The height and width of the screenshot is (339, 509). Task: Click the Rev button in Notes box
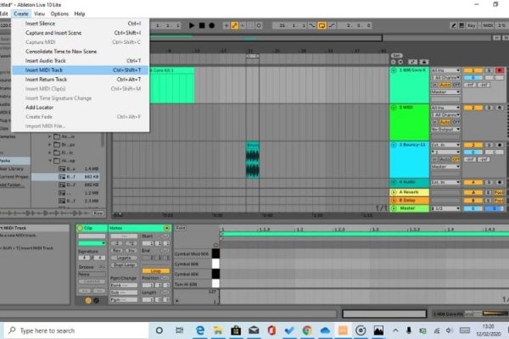[117, 251]
